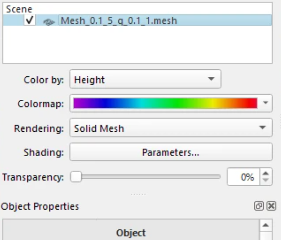The width and height of the screenshot is (281, 240).
Task: Click the Object column header
Action: 131,233
